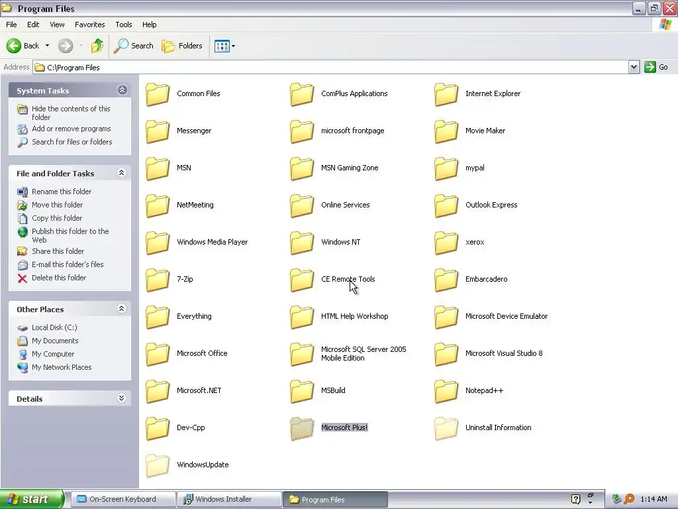Select the NetMeeting folder icon

(x=158, y=205)
